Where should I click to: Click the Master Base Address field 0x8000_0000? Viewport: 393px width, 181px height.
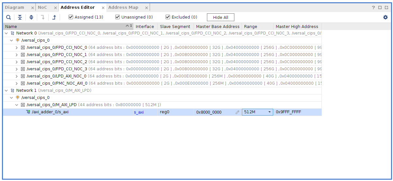209,112
